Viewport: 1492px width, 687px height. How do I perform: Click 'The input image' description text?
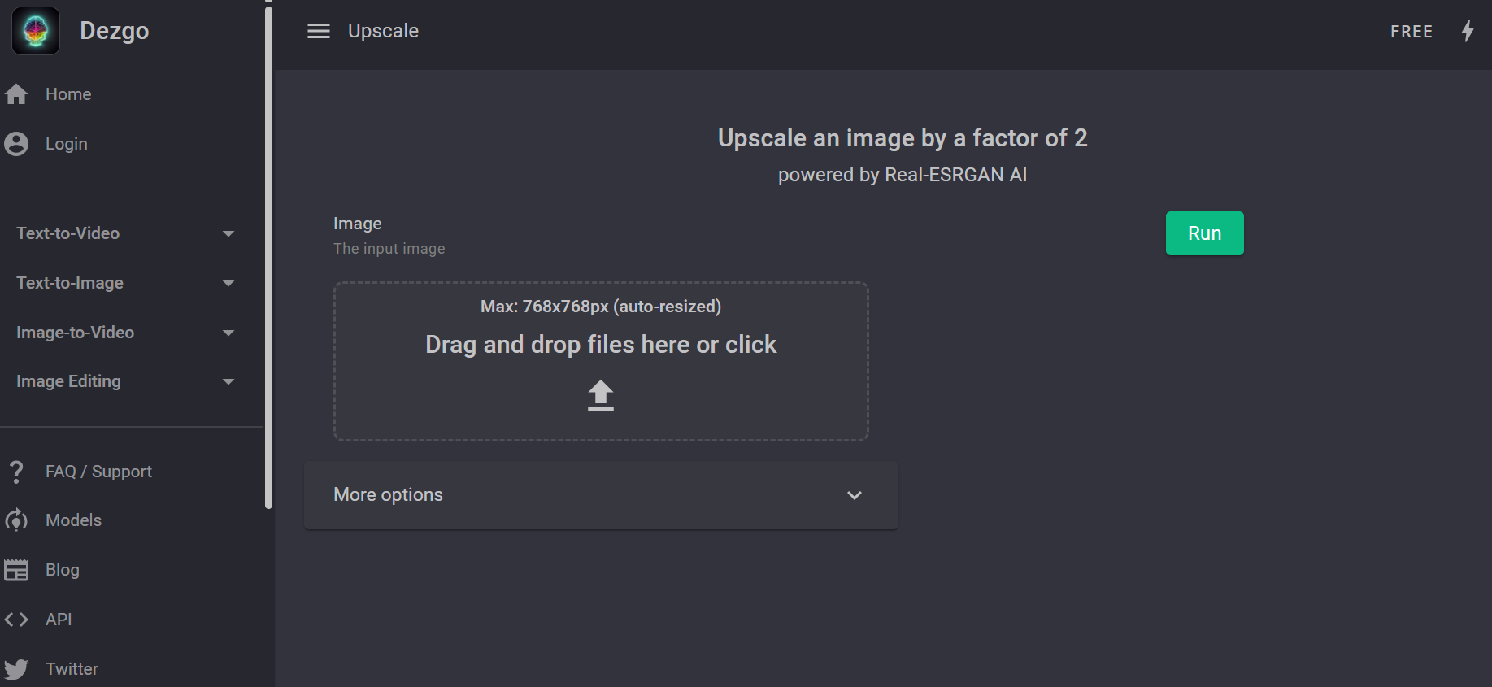(x=389, y=249)
